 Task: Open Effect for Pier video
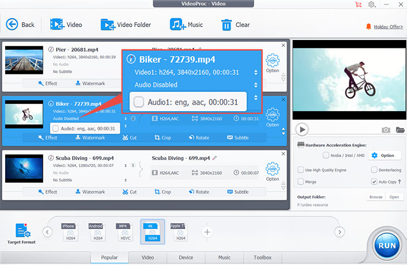tap(47, 83)
